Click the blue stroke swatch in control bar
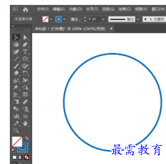This screenshot has width=166, height=164. click(x=58, y=19)
